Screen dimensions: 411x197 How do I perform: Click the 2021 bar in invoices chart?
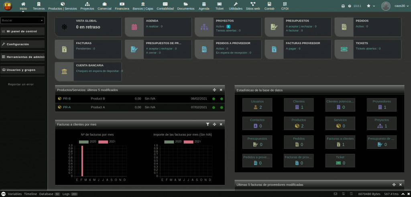pos(82,160)
